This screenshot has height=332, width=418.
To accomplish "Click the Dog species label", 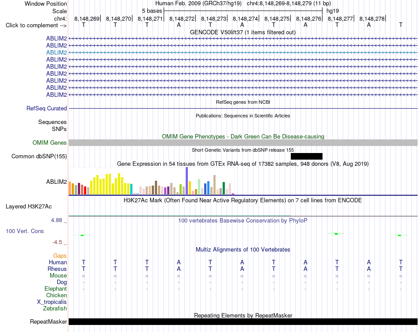I will [62, 282].
